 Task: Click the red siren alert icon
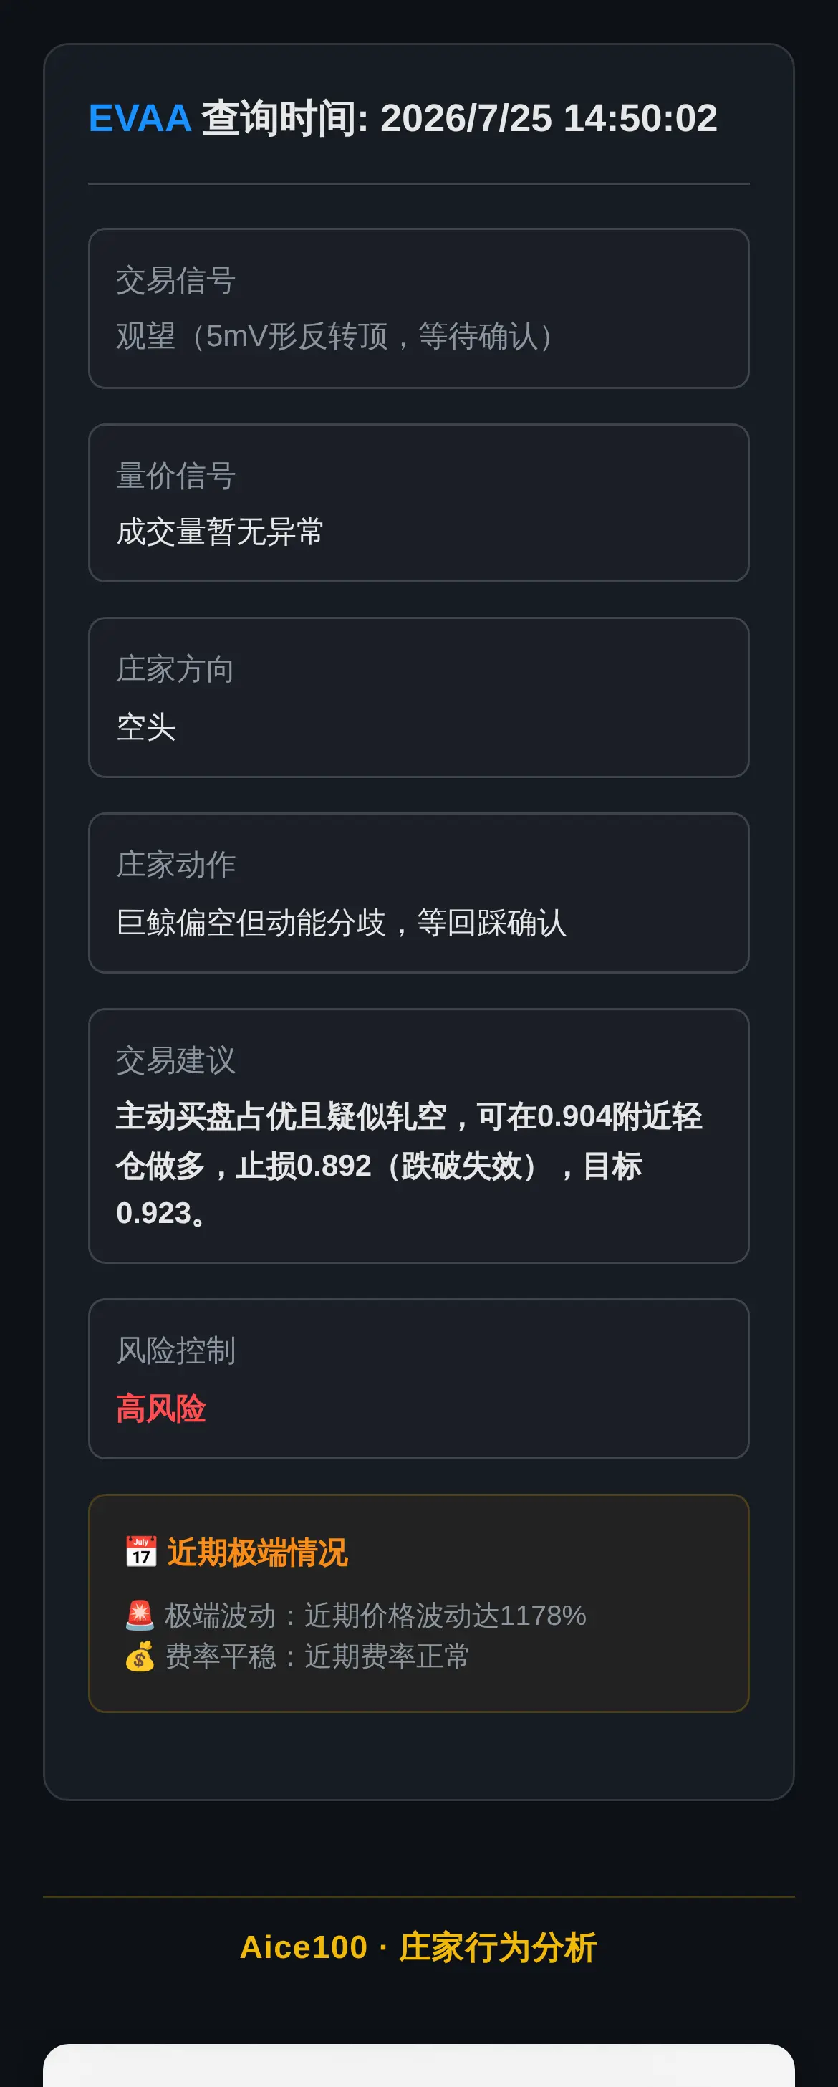coord(140,1616)
